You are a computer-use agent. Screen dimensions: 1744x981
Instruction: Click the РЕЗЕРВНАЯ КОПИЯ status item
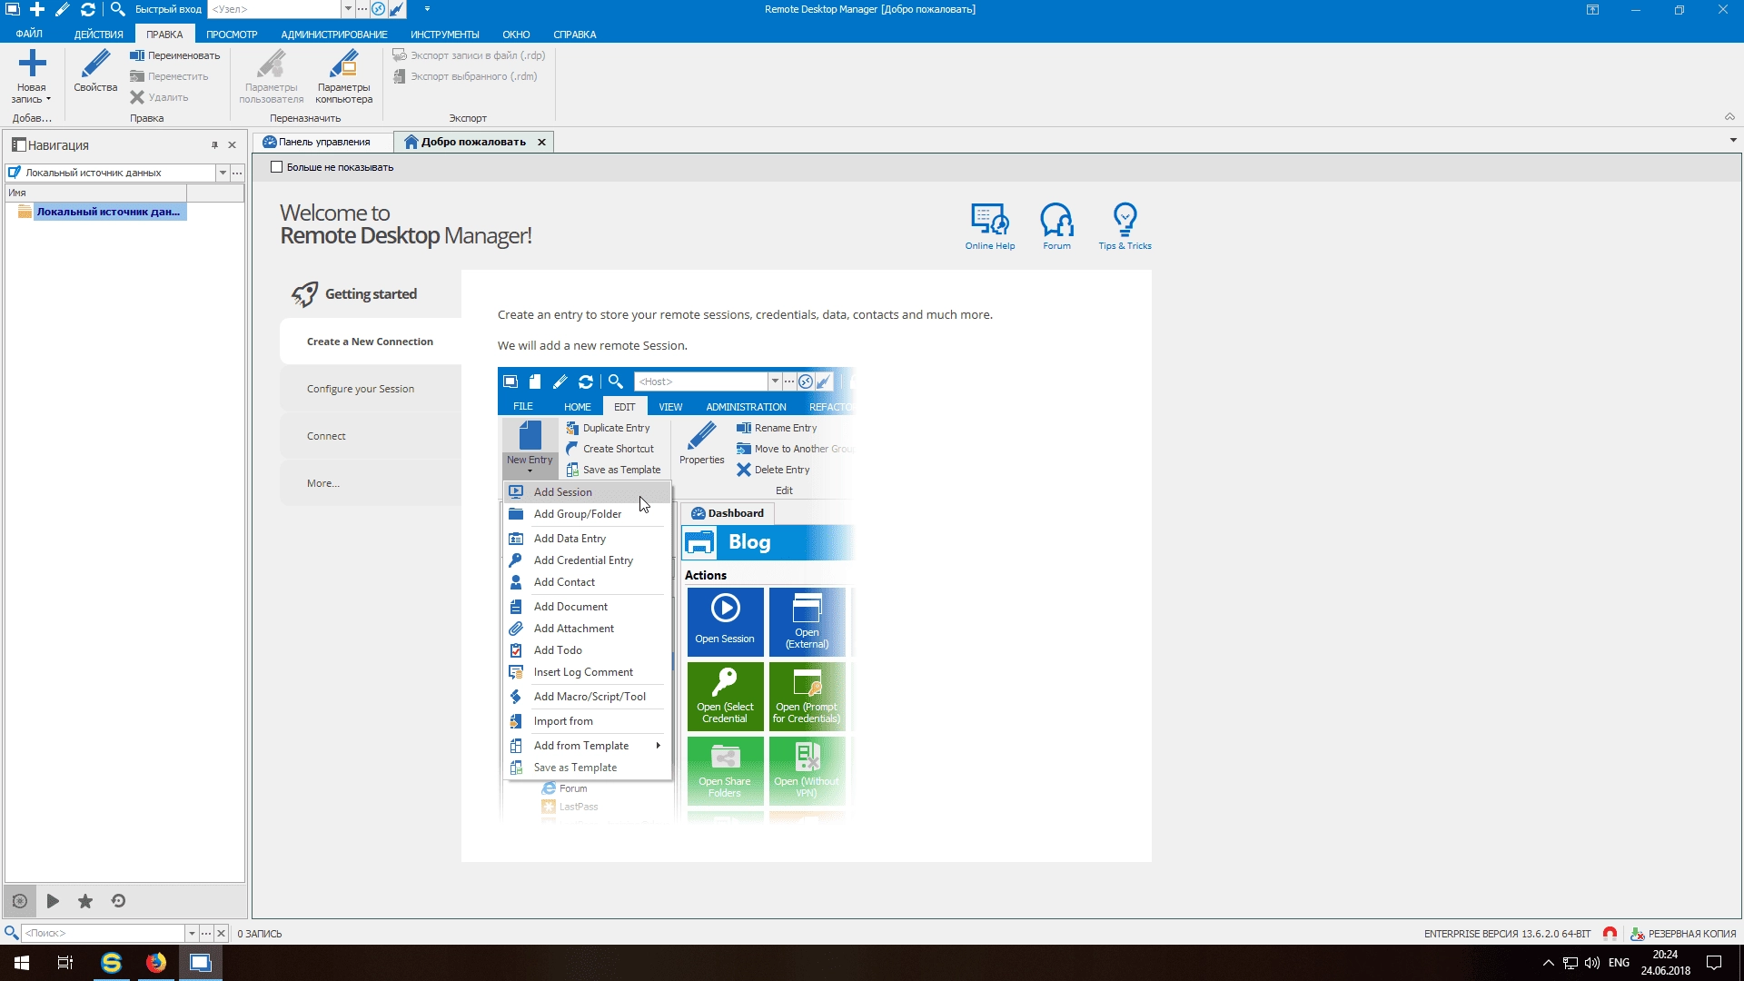(1683, 934)
